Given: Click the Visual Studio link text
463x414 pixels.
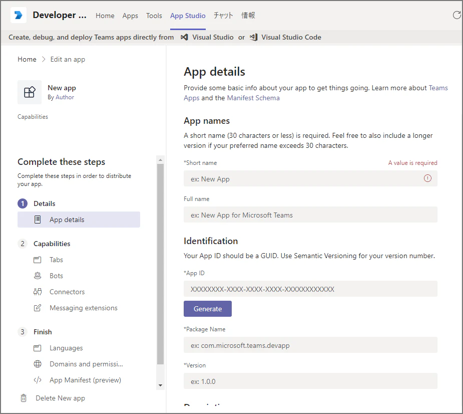Looking at the screenshot, I should point(213,37).
